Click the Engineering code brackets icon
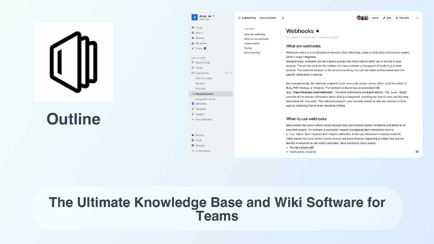 [x=193, y=73]
